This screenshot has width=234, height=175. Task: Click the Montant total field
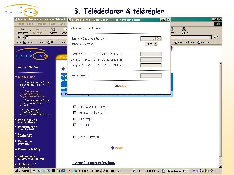(x=151, y=76)
